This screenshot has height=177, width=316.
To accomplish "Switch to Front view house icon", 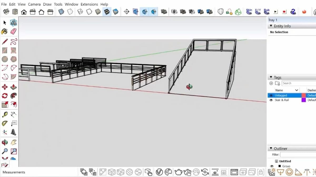I will coord(24,12).
